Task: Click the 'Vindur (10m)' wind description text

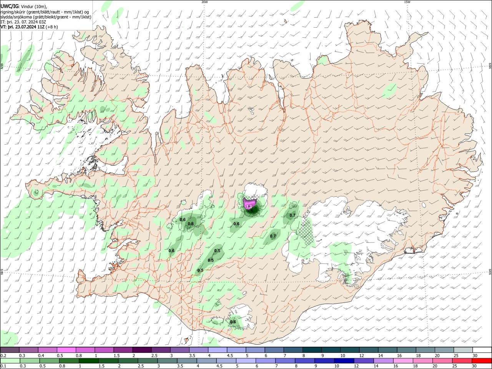Action: click(33, 7)
